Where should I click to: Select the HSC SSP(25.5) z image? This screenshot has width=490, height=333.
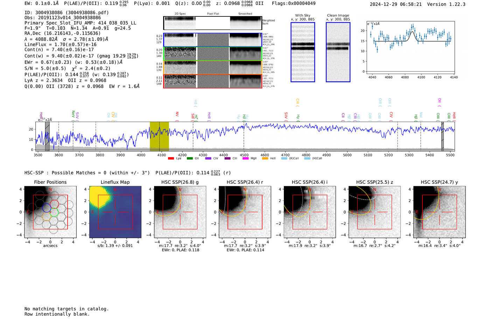(374, 212)
